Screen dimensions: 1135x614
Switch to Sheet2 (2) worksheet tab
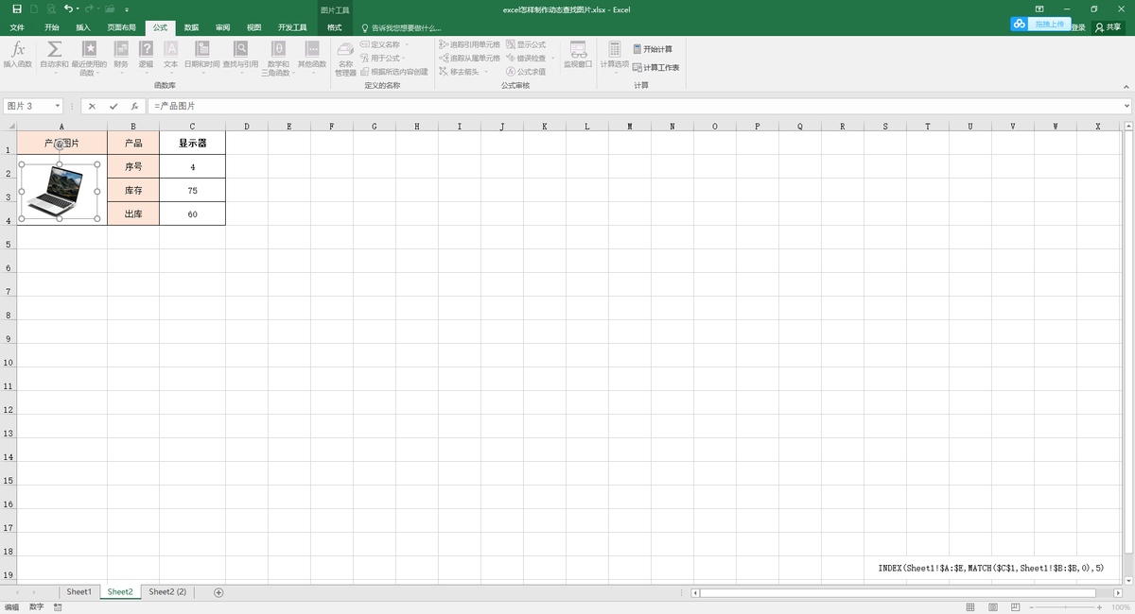(167, 592)
